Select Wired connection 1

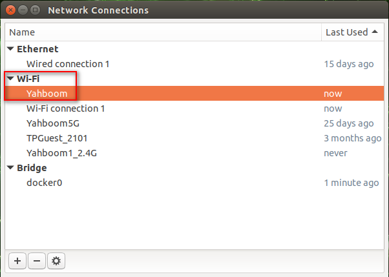pyautogui.click(x=194, y=64)
